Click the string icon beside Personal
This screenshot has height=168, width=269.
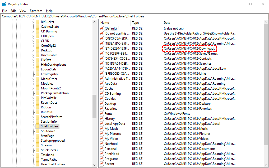click(x=102, y=148)
